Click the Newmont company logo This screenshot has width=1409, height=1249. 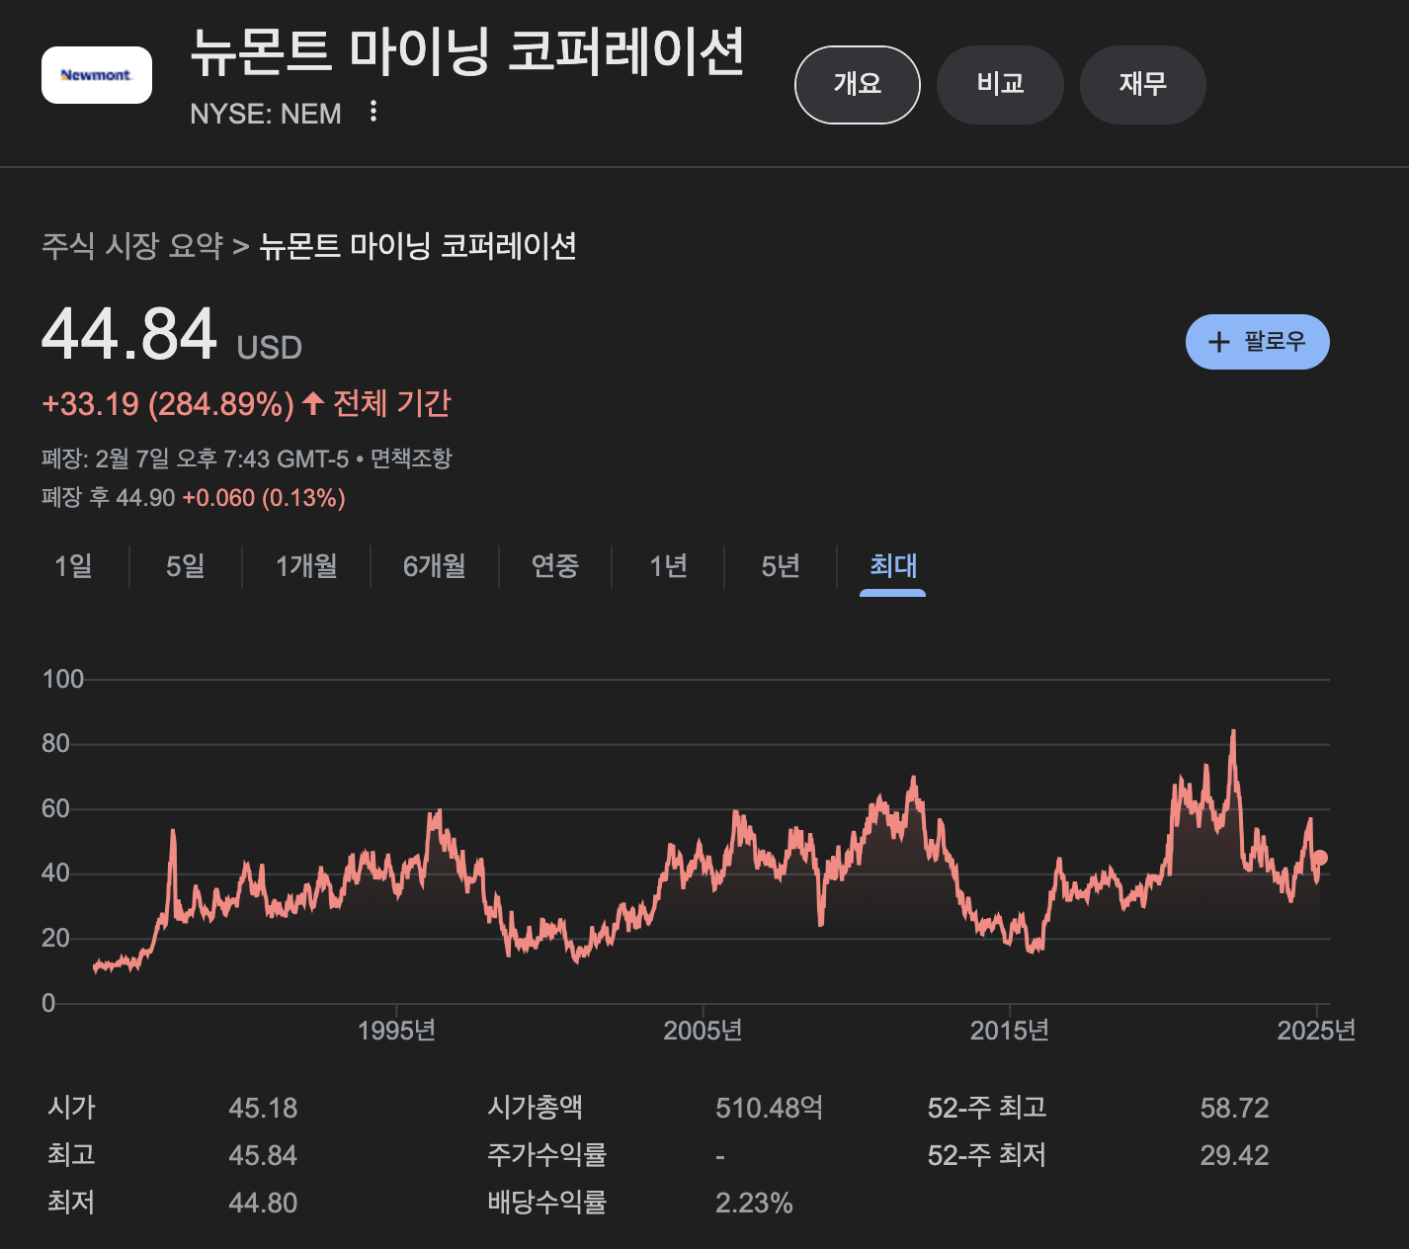tap(97, 75)
